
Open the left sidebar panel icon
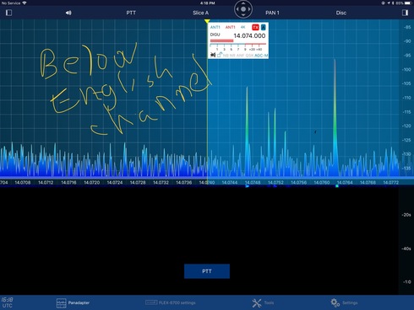(8, 13)
